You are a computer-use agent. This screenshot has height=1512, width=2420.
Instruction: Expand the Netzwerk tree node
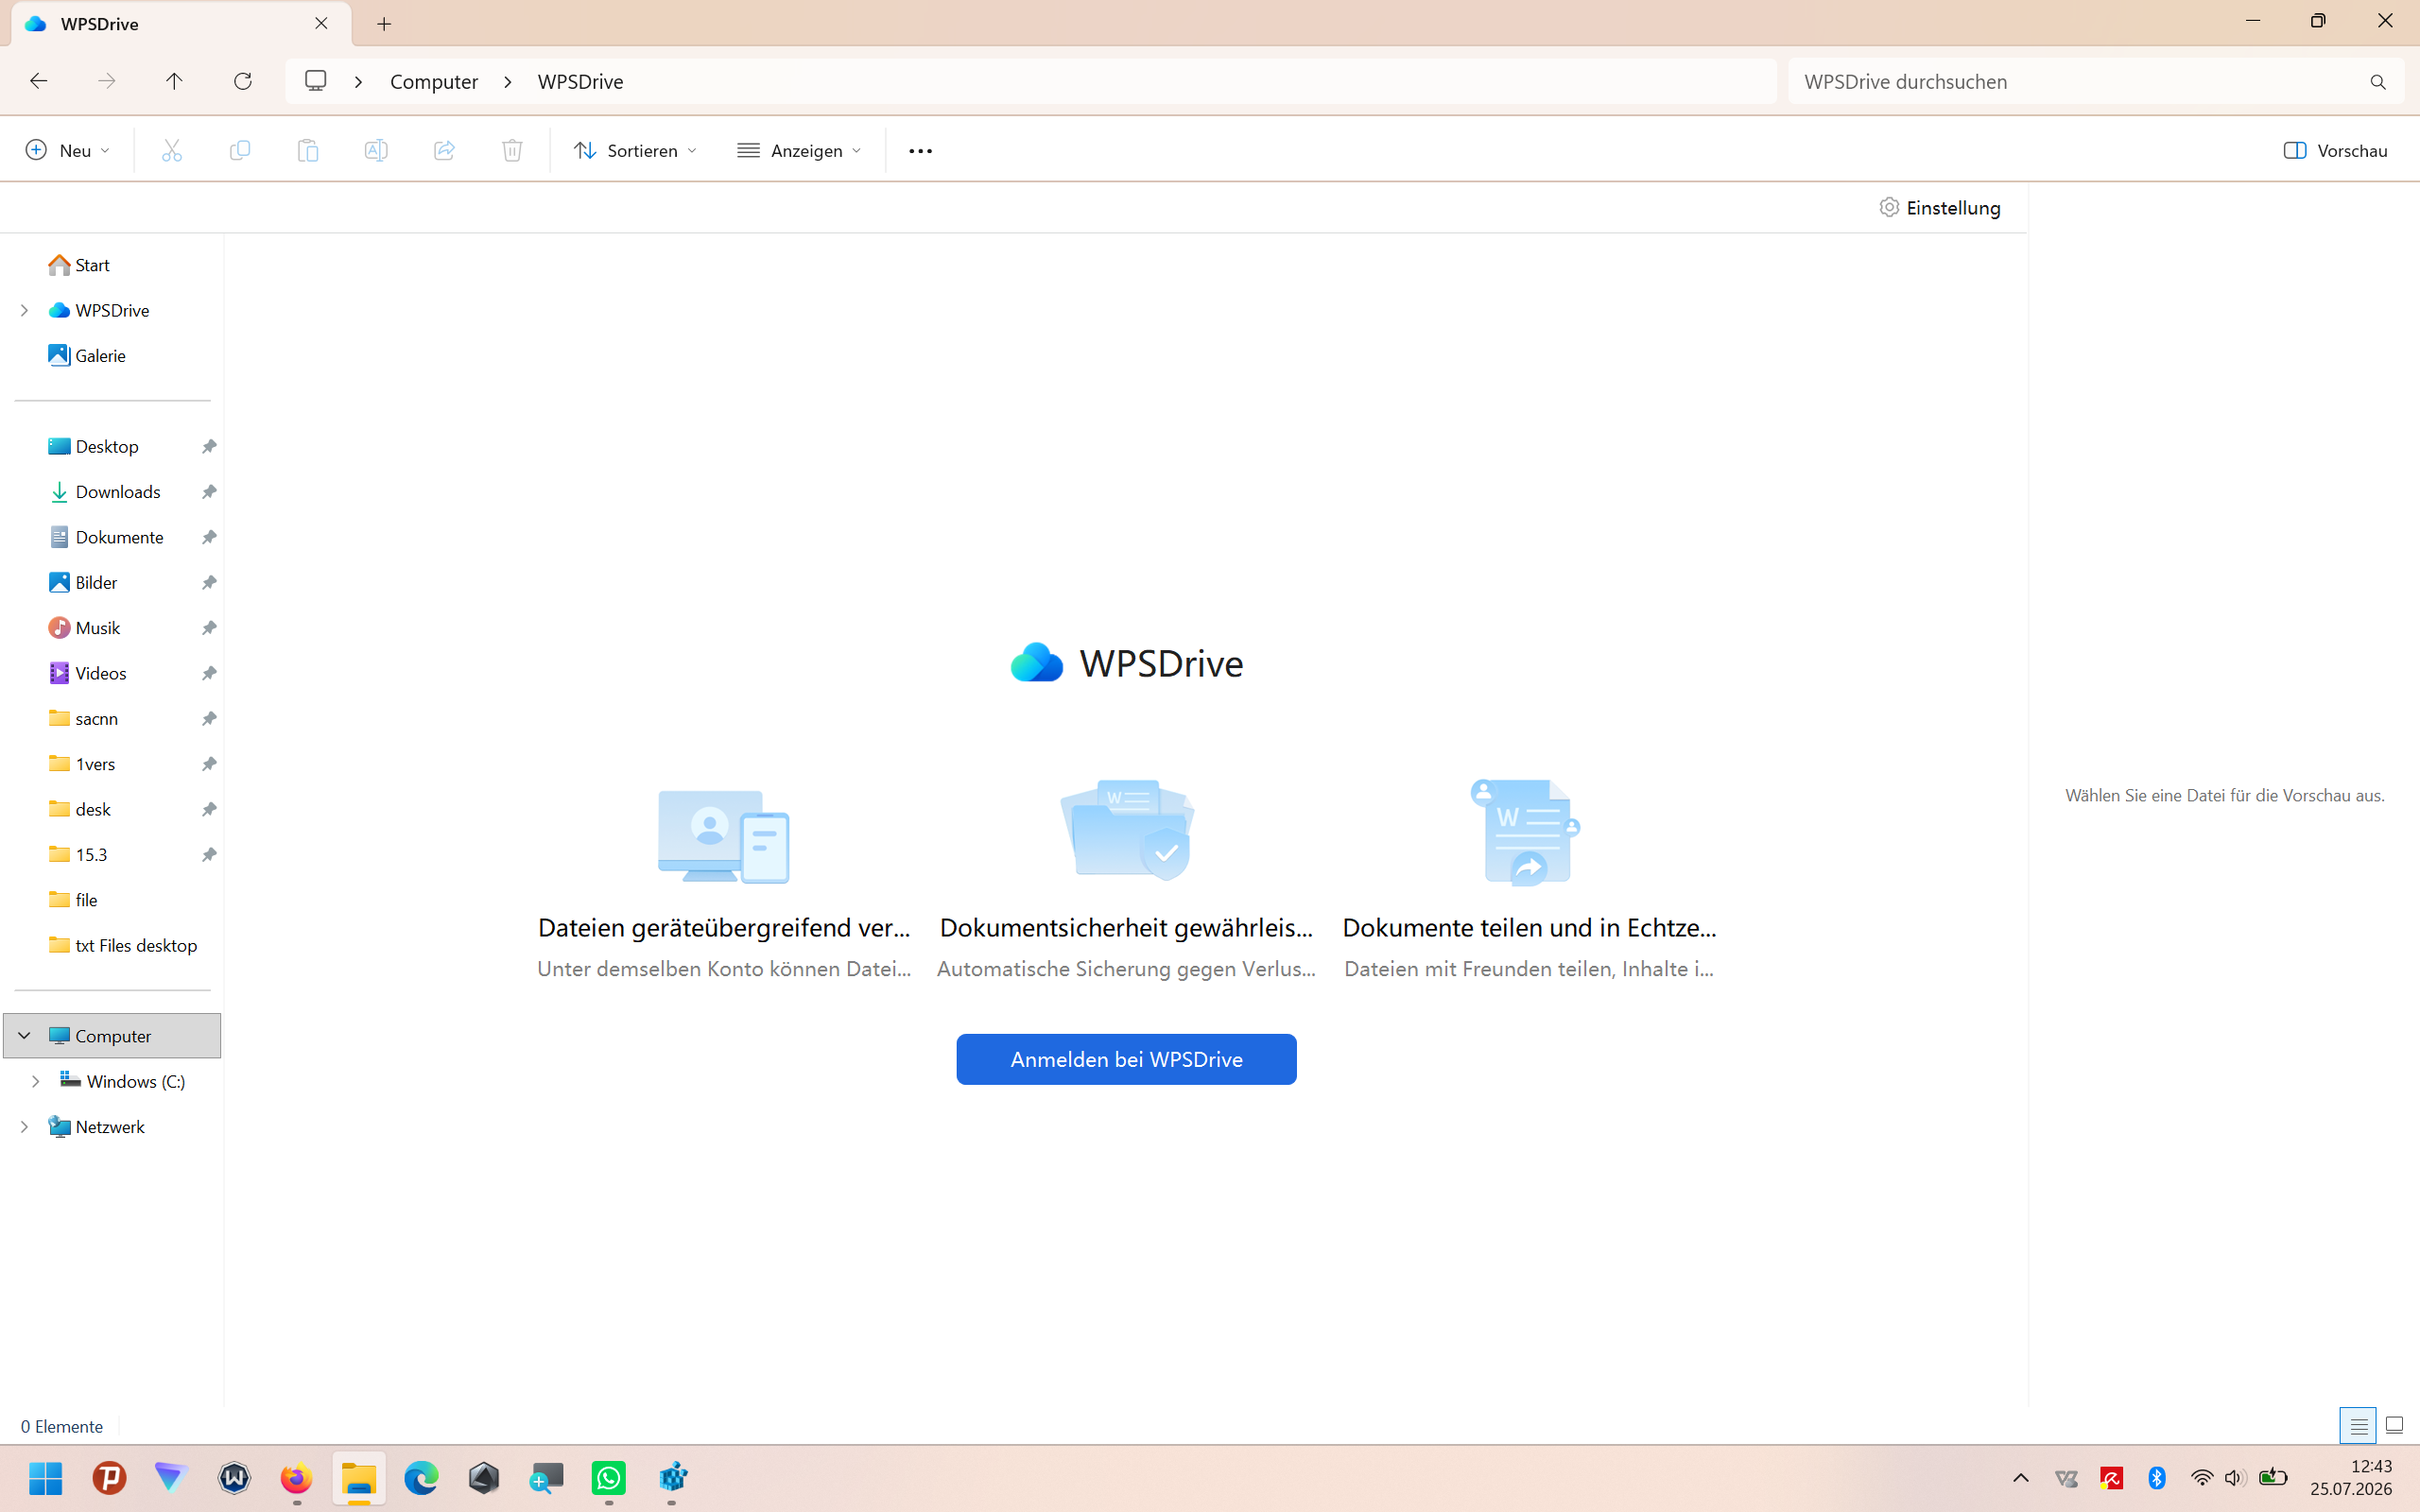tap(25, 1127)
